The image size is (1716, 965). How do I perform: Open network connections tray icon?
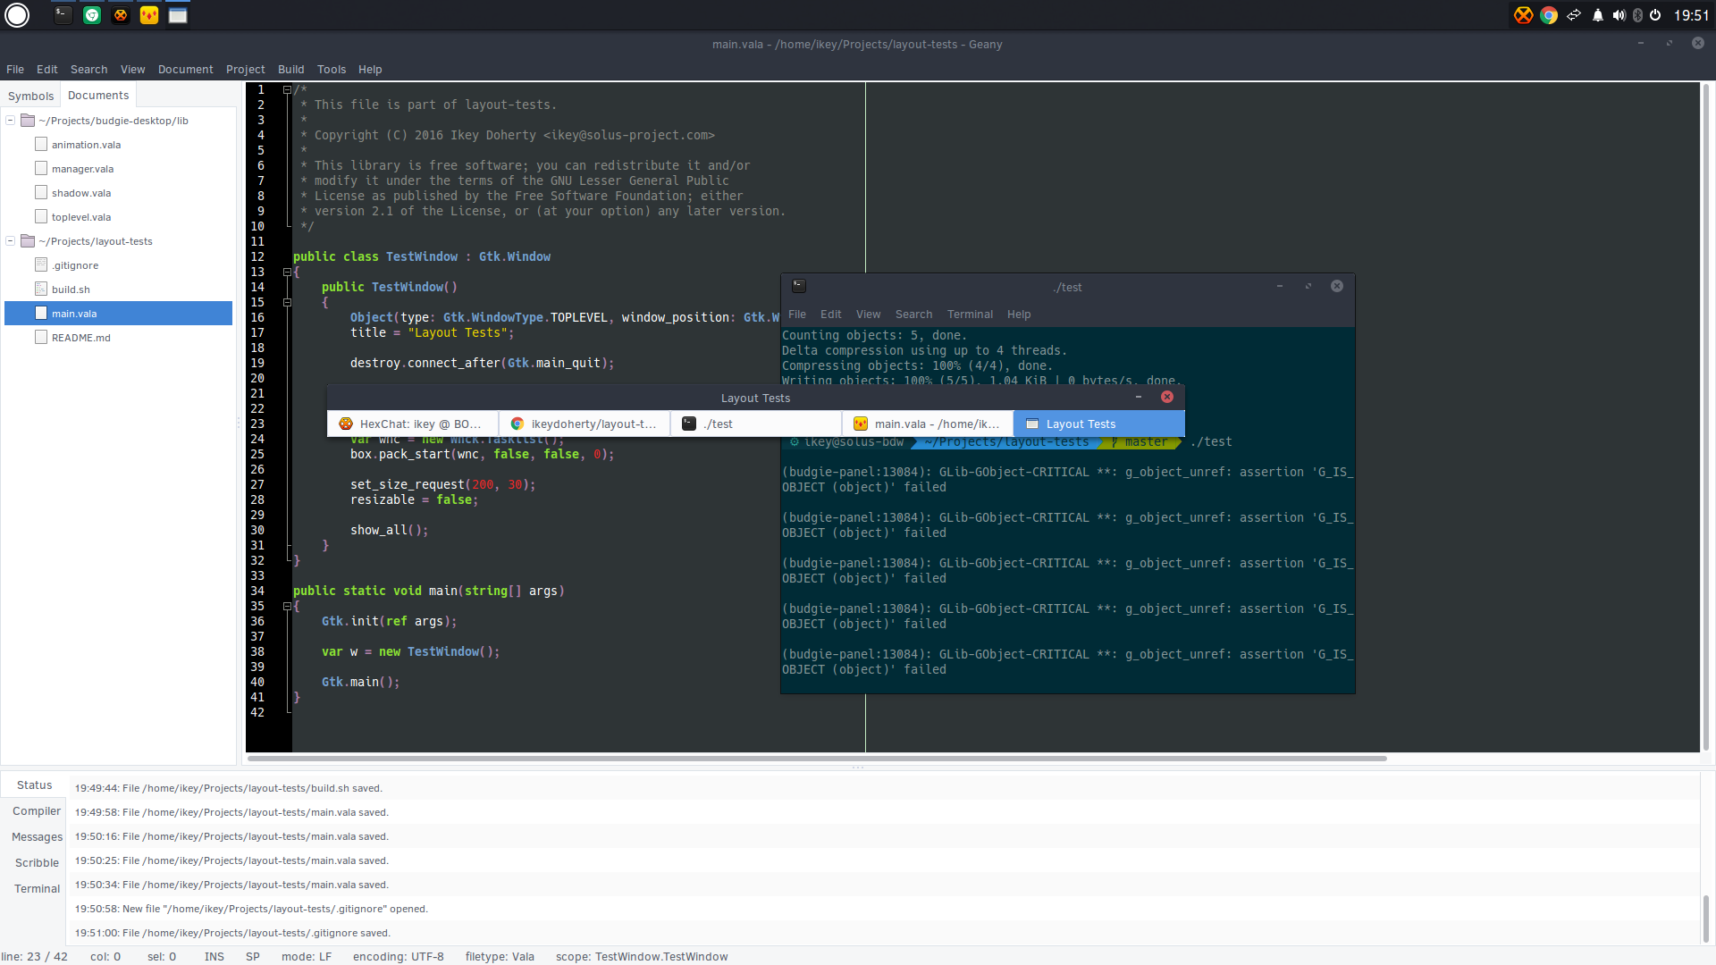(1574, 15)
